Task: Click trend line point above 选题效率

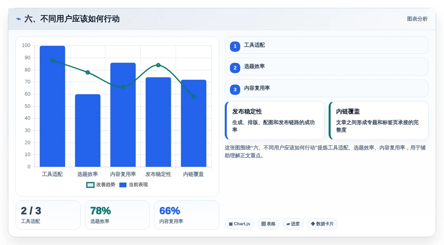Action: 88,73
